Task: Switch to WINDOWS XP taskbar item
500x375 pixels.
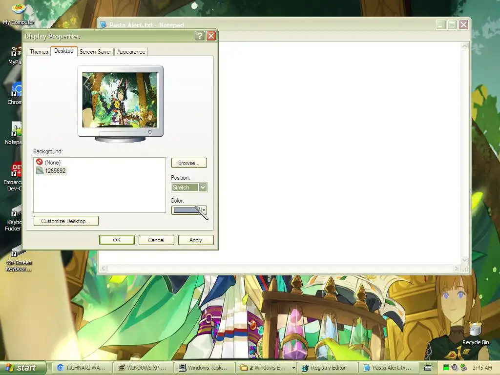Action: point(143,368)
